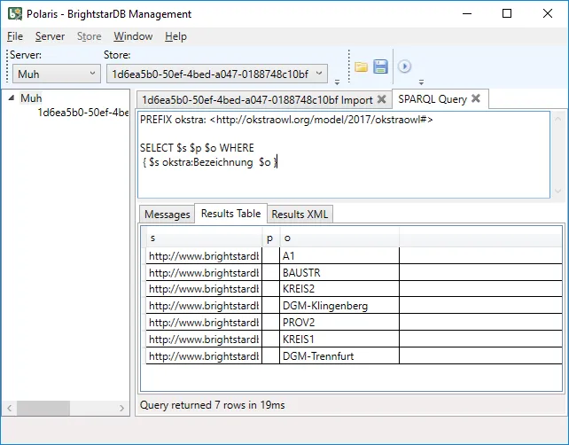569x445 pixels.
Task: Click the SELECT $s $p $o WHERE line
Action: (x=197, y=148)
